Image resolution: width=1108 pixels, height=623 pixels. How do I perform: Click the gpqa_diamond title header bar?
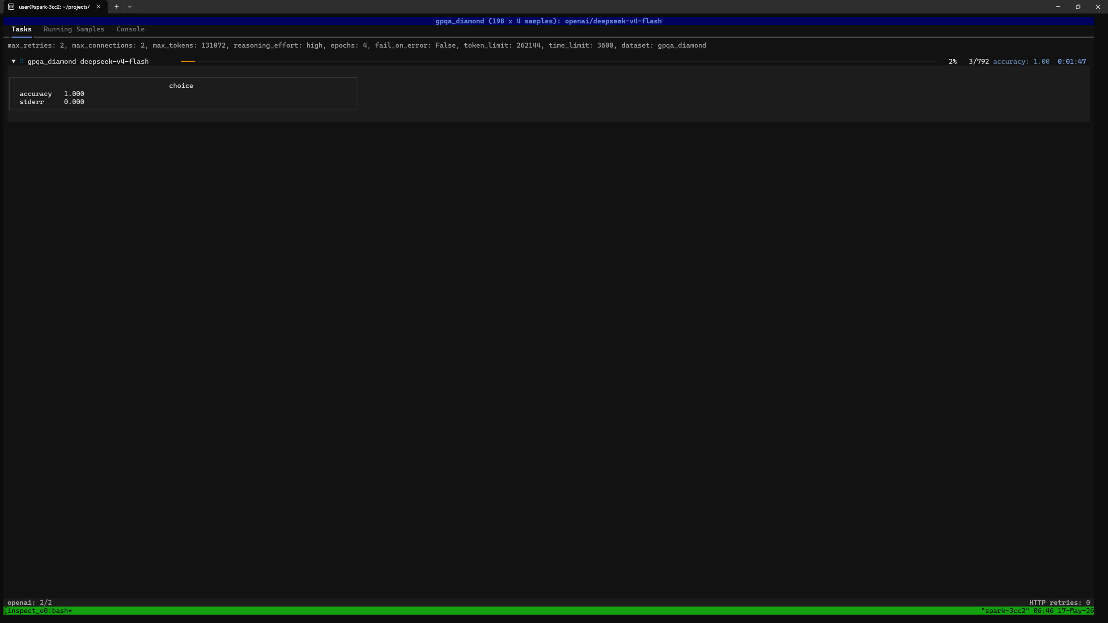[x=548, y=21]
